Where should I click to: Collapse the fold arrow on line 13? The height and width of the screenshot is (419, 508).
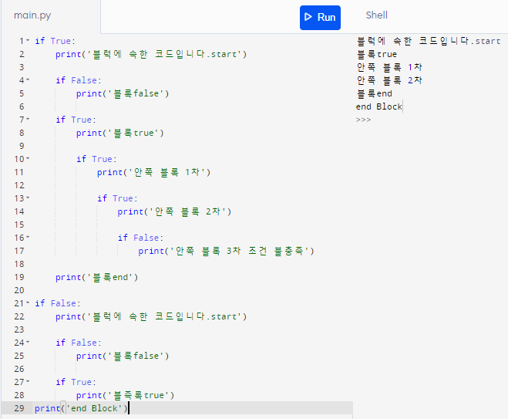tap(28, 198)
